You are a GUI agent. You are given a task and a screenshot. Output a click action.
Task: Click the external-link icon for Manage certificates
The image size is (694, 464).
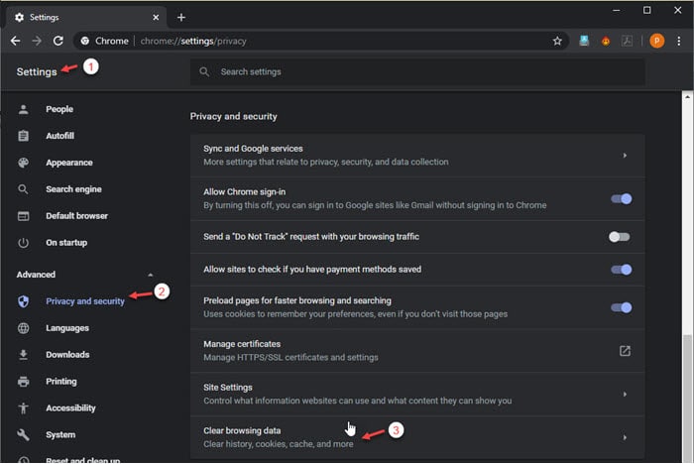625,351
